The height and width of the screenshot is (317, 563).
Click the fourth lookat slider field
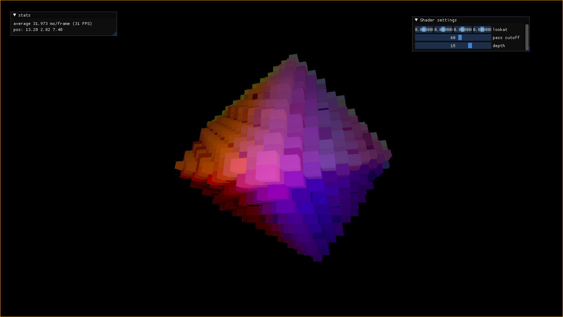tap(482, 30)
